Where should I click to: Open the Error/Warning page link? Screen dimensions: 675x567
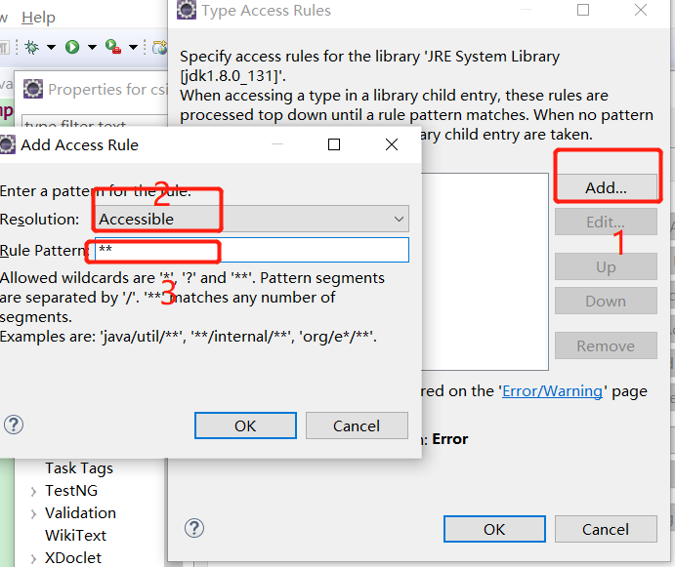click(552, 391)
